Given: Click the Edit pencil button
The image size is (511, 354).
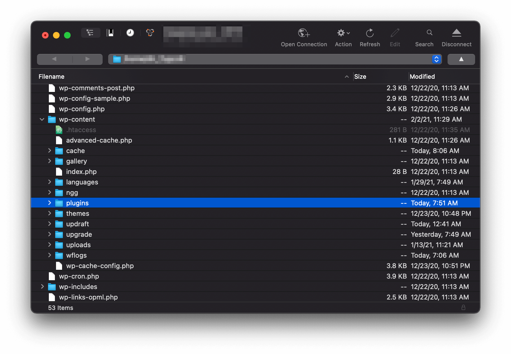Looking at the screenshot, I should [x=395, y=33].
